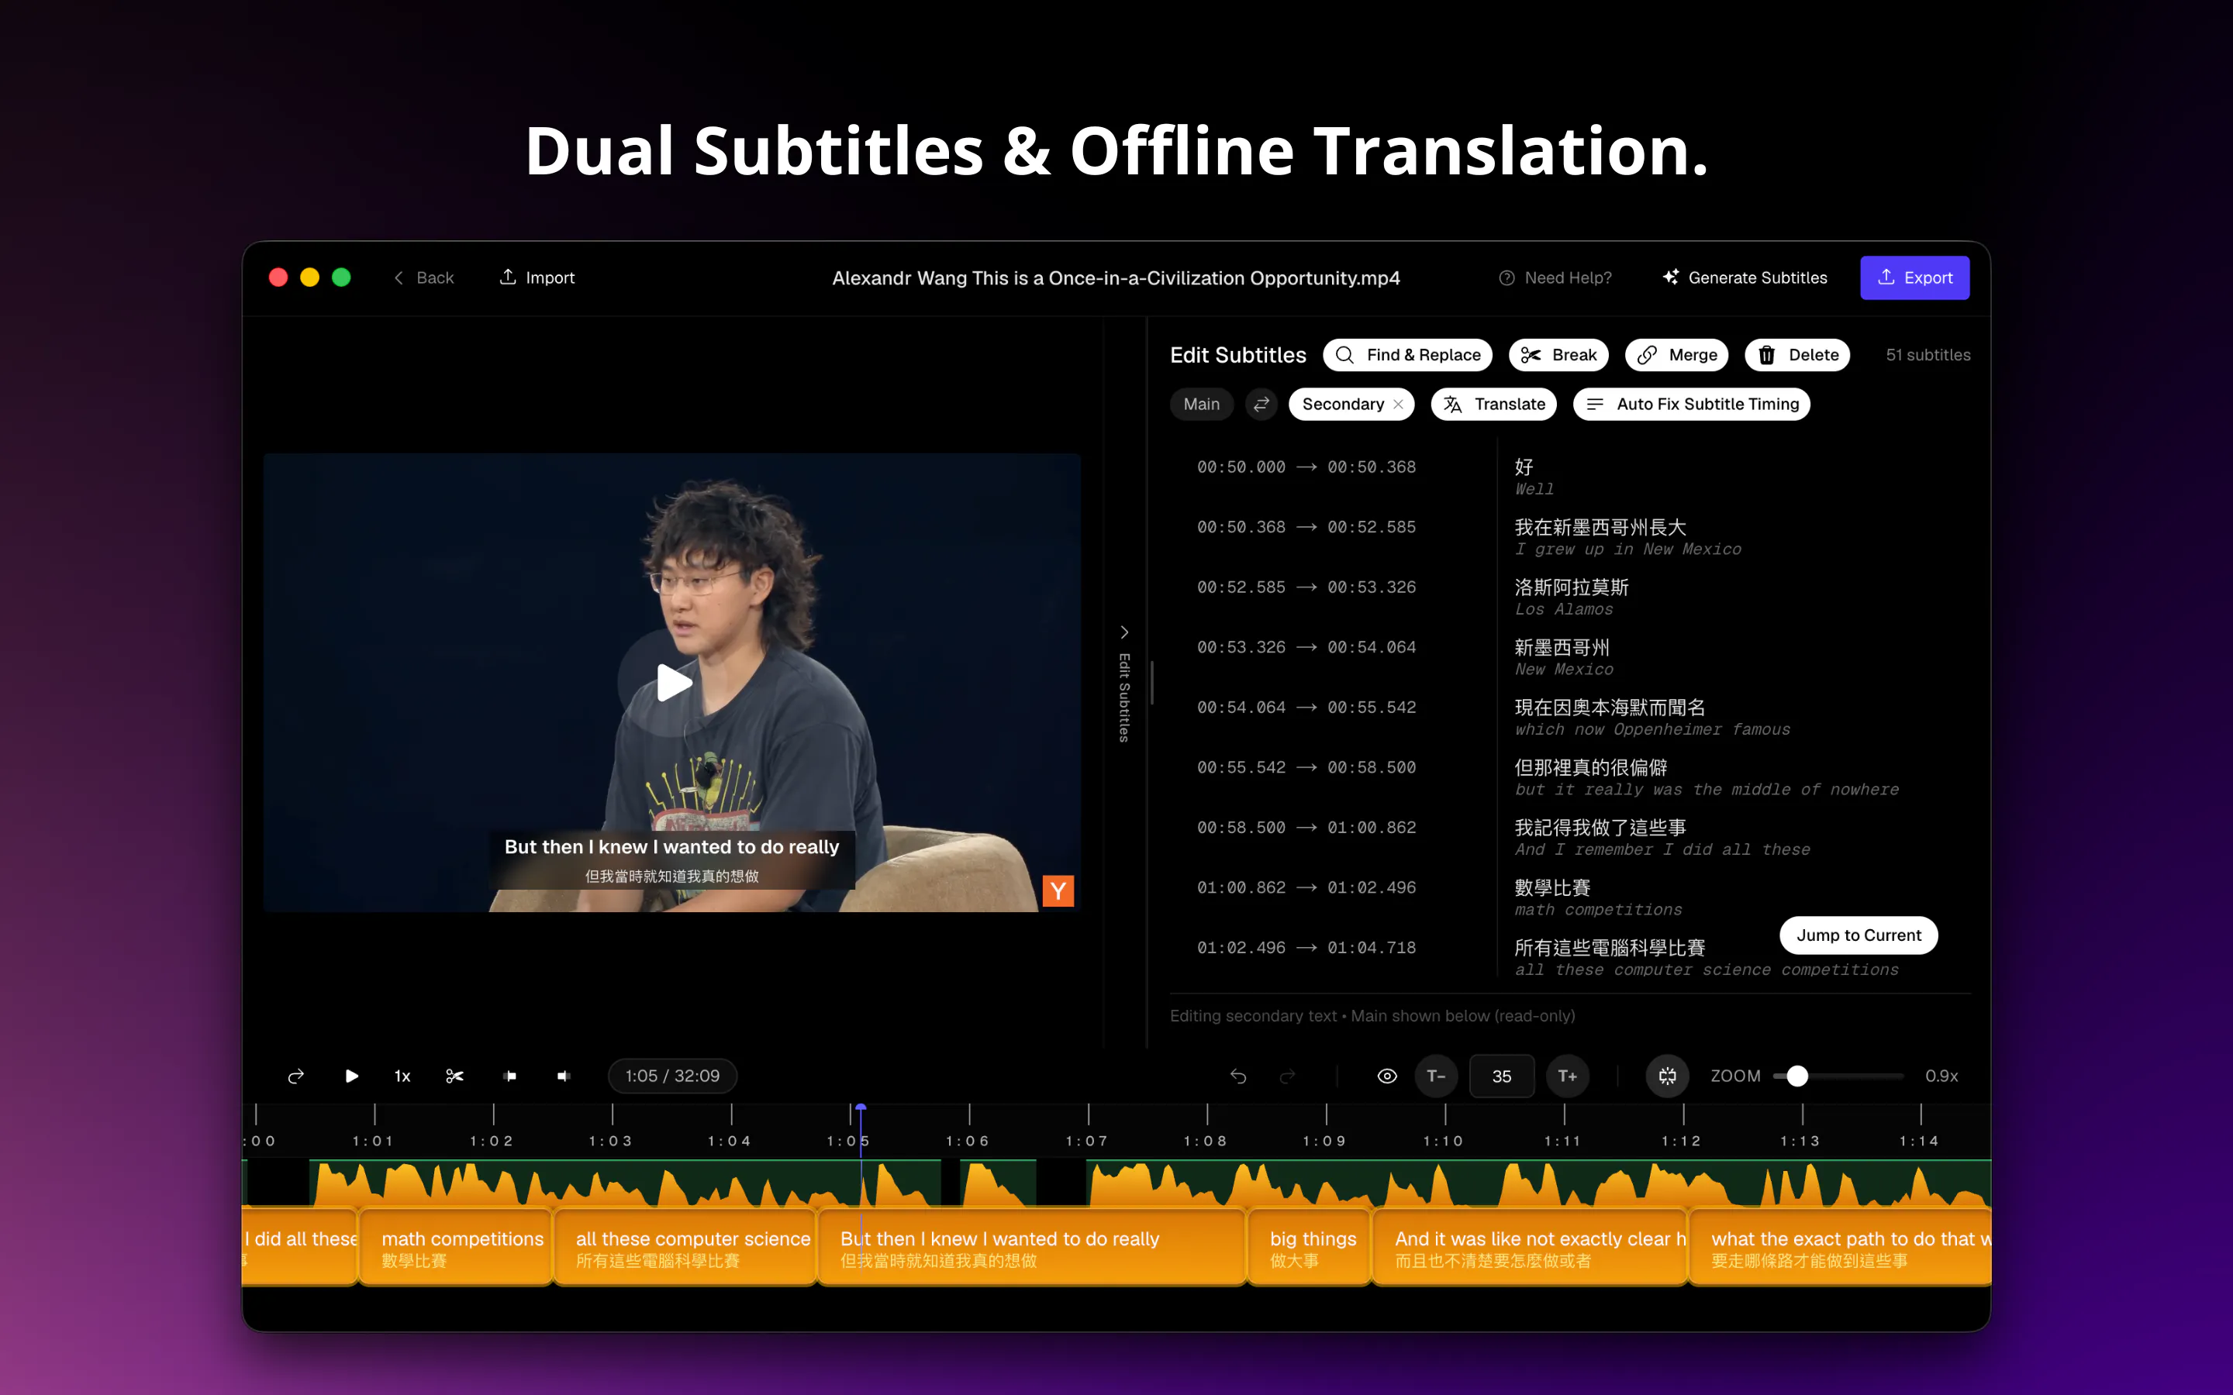Collapse the Edit Subtitles panel chevron

(x=1124, y=632)
